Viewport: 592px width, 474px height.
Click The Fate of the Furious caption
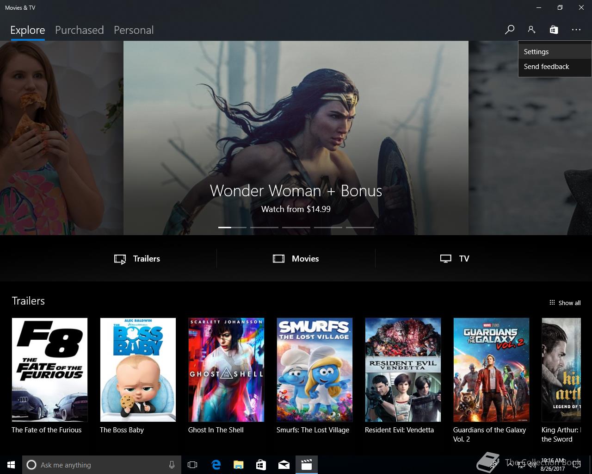(46, 430)
